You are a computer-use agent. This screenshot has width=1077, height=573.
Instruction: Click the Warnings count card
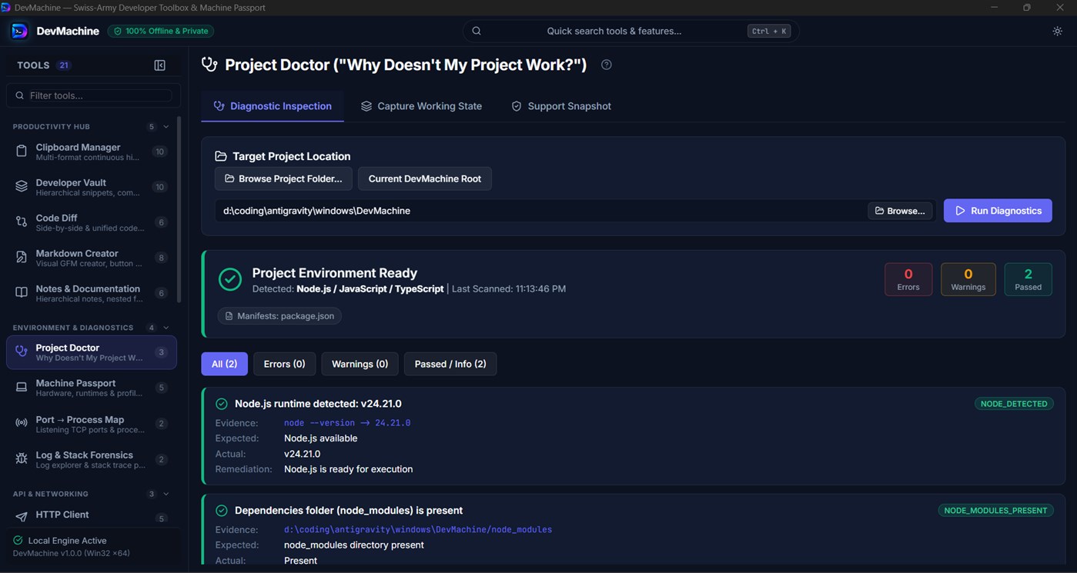tap(968, 279)
